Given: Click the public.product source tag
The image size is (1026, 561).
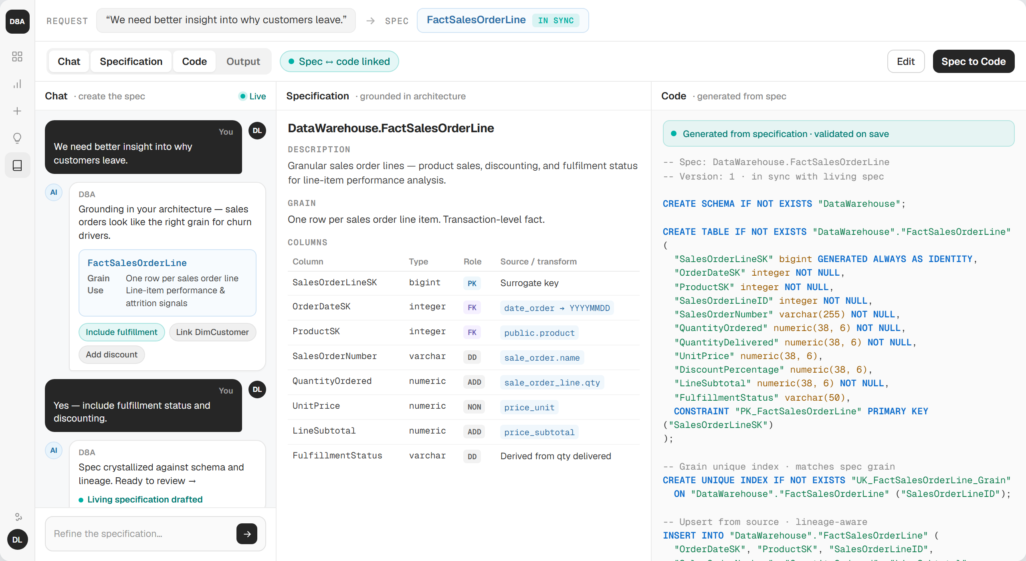Looking at the screenshot, I should point(539,333).
